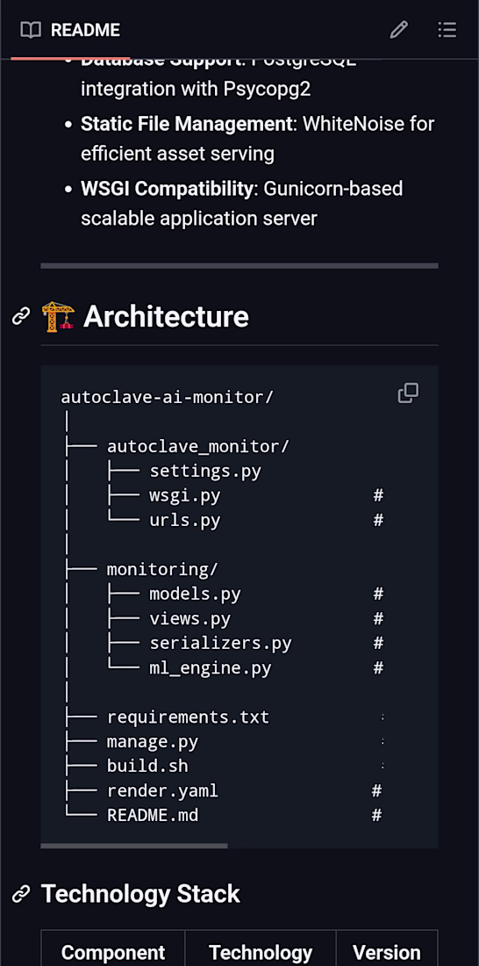Screen dimensions: 479x966
Task: Click the Architecture section heading
Action: click(x=166, y=317)
